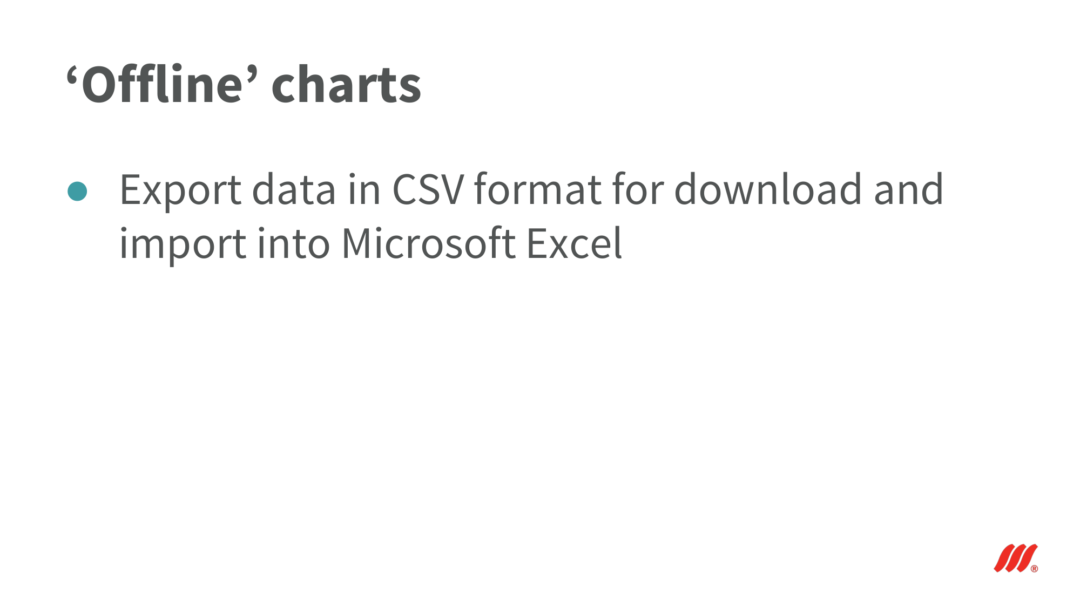Viewport: 1080px width, 607px height.
Task: Click the first 'for' after 'format'
Action: [638, 189]
